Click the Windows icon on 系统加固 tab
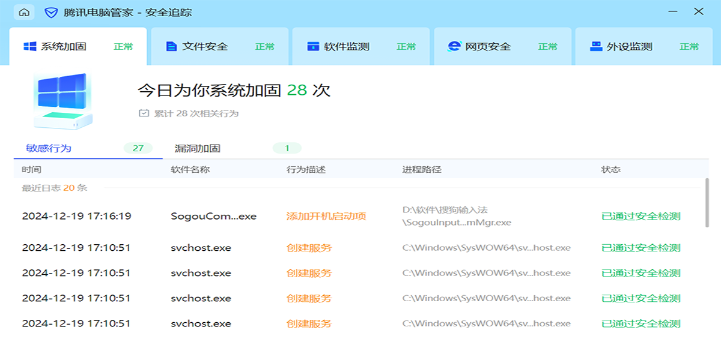The height and width of the screenshot is (360, 721). coord(30,46)
